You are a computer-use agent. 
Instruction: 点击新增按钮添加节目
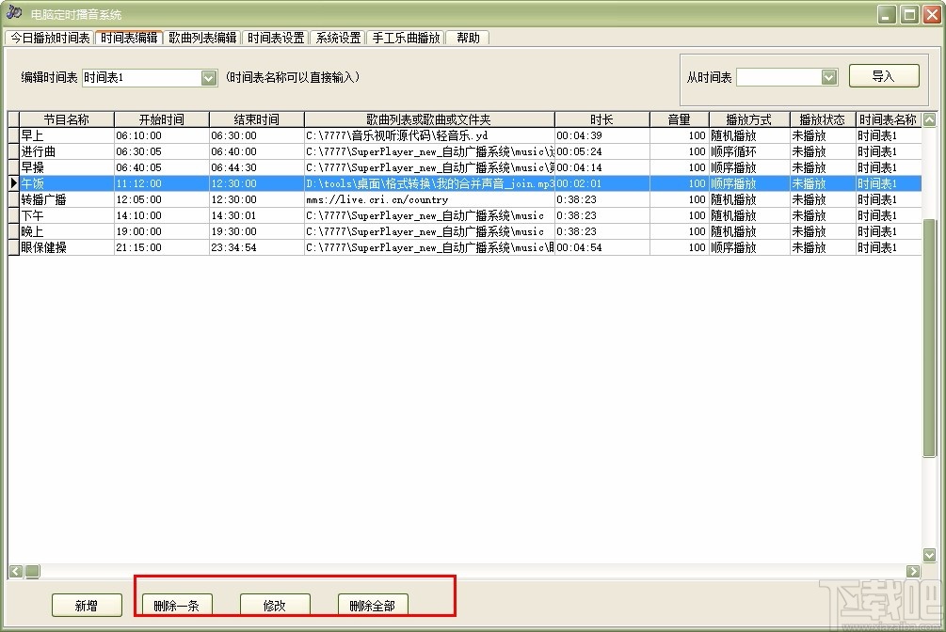click(87, 605)
